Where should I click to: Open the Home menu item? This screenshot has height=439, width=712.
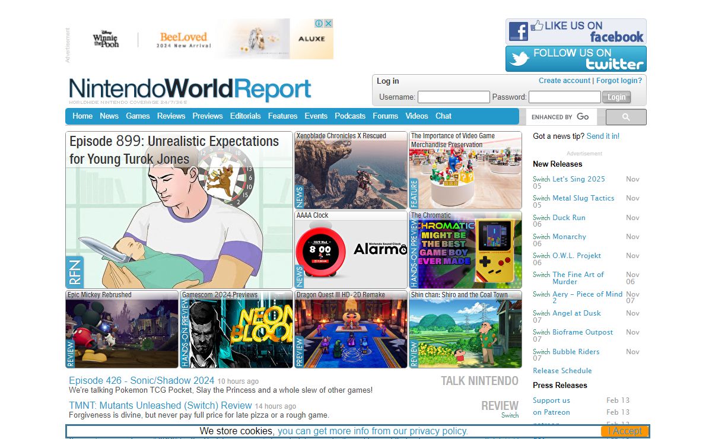(82, 116)
